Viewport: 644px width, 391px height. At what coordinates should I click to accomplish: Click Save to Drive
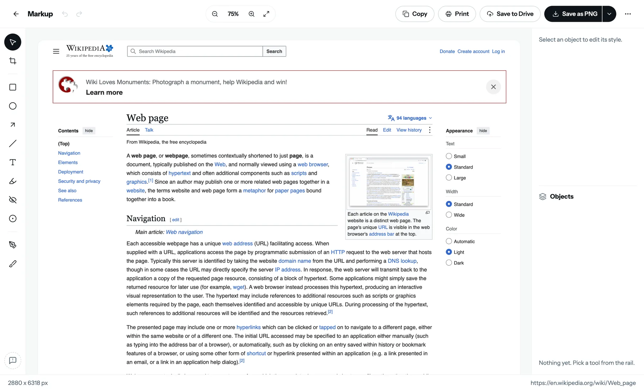point(510,14)
